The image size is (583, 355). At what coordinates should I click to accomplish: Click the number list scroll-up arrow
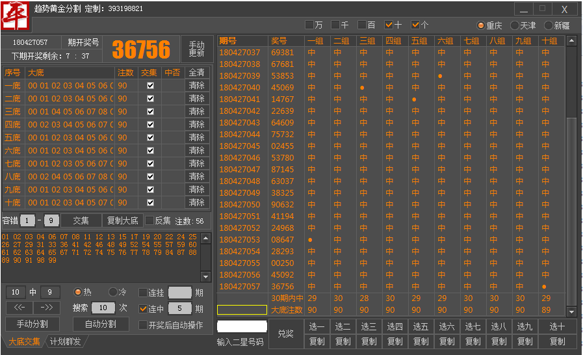tap(205, 238)
